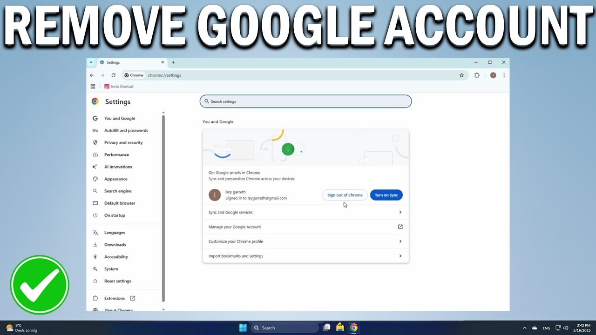Open the Windows Start button
Screen dimensions: 596x335
[x=243, y=328]
